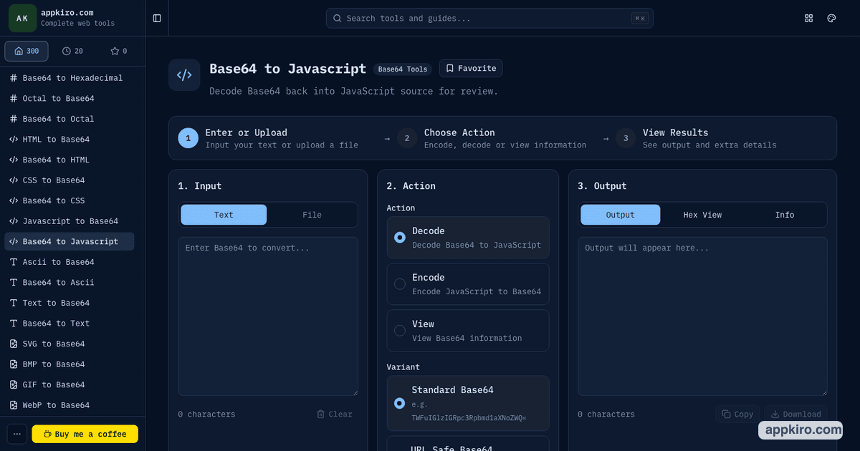The height and width of the screenshot is (451, 860).
Task: Switch input to Text tab
Action: point(224,215)
